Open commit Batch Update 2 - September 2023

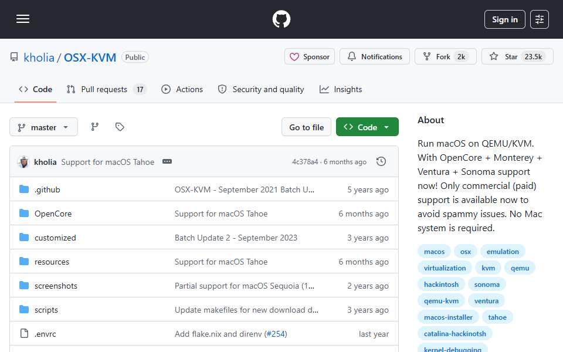click(236, 238)
